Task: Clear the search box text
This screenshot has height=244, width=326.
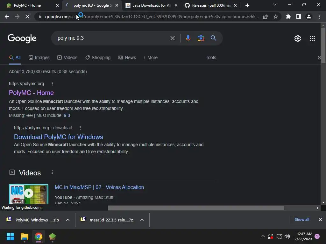Action: point(173,38)
